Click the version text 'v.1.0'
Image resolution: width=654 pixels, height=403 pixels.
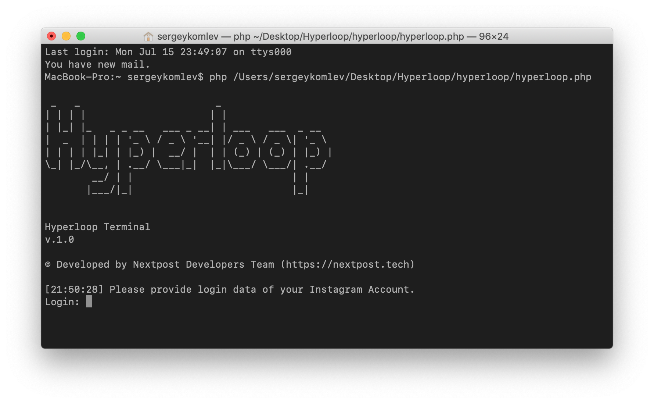[x=60, y=239]
